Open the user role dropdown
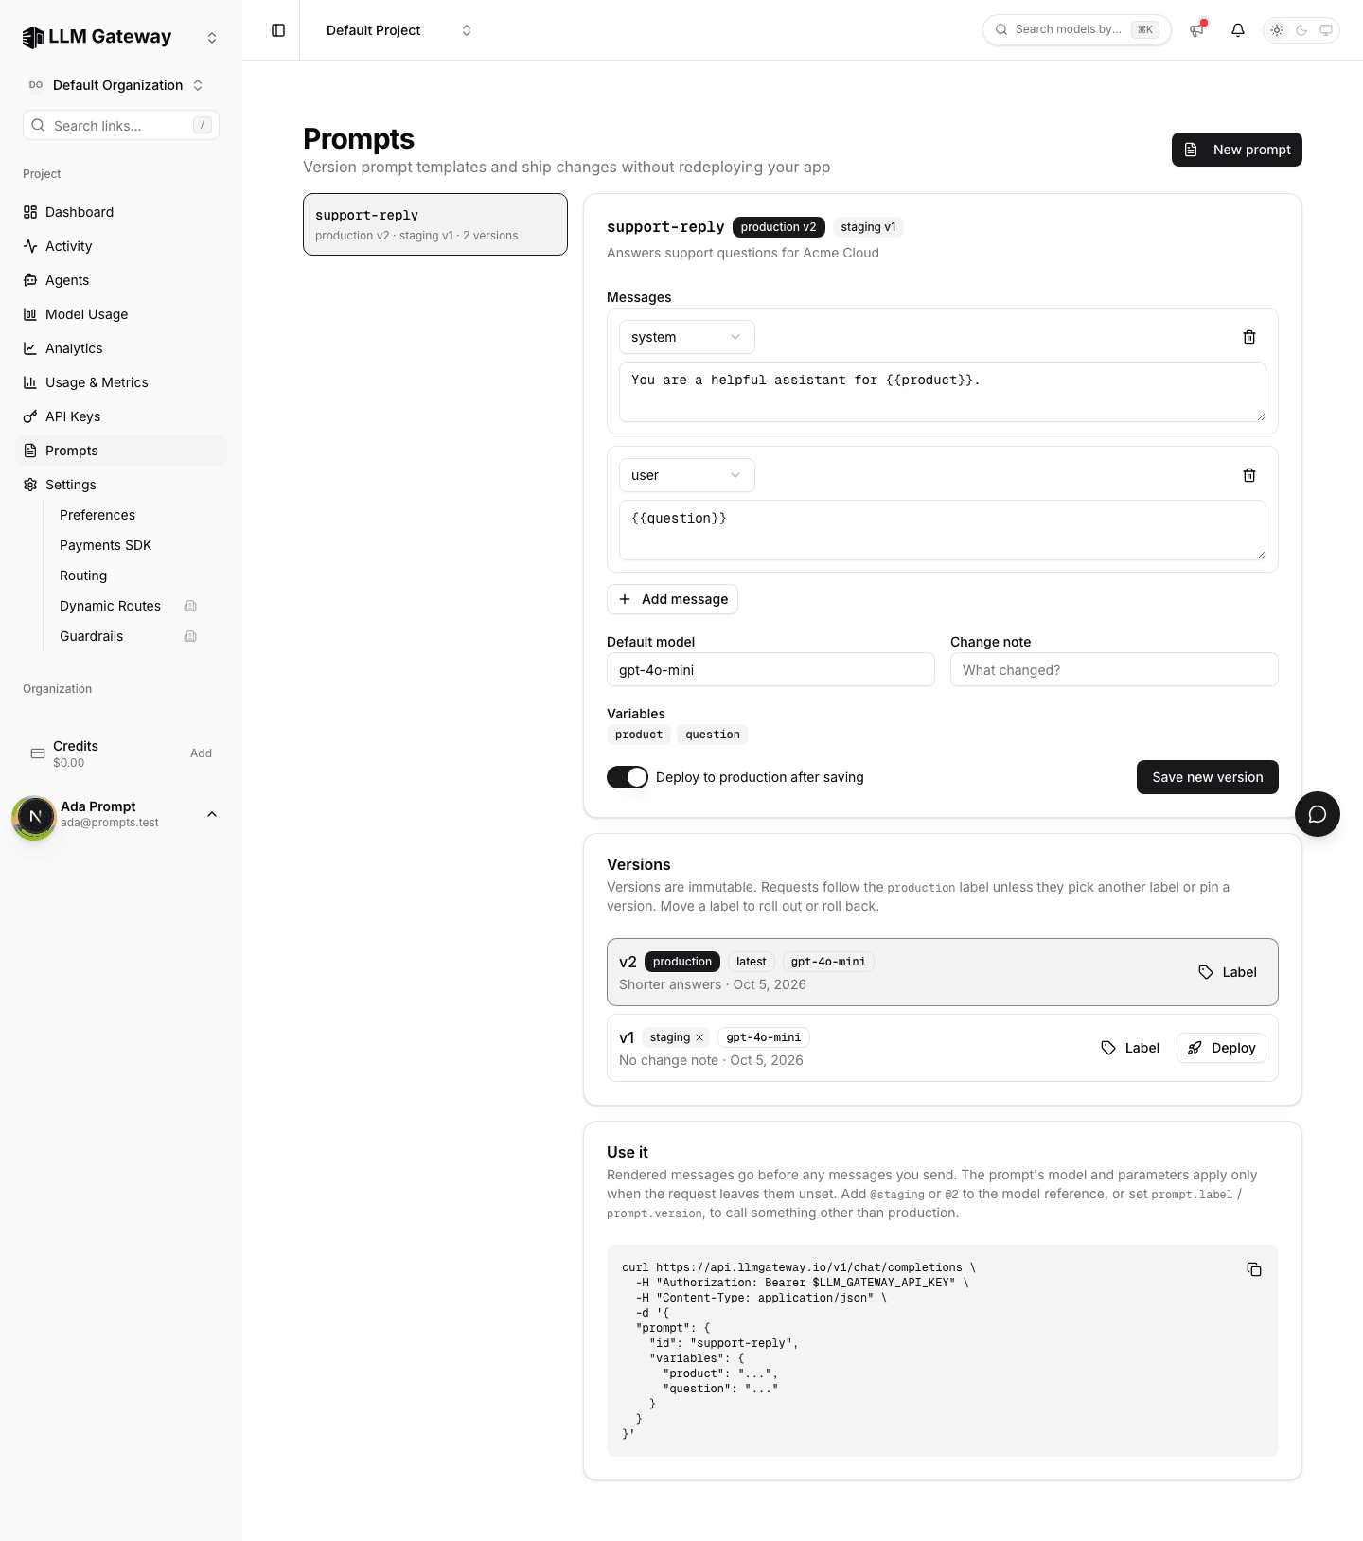The height and width of the screenshot is (1541, 1363). 686,475
